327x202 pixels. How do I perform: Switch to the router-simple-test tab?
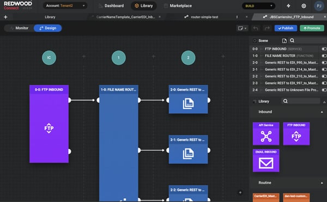pyautogui.click(x=204, y=17)
